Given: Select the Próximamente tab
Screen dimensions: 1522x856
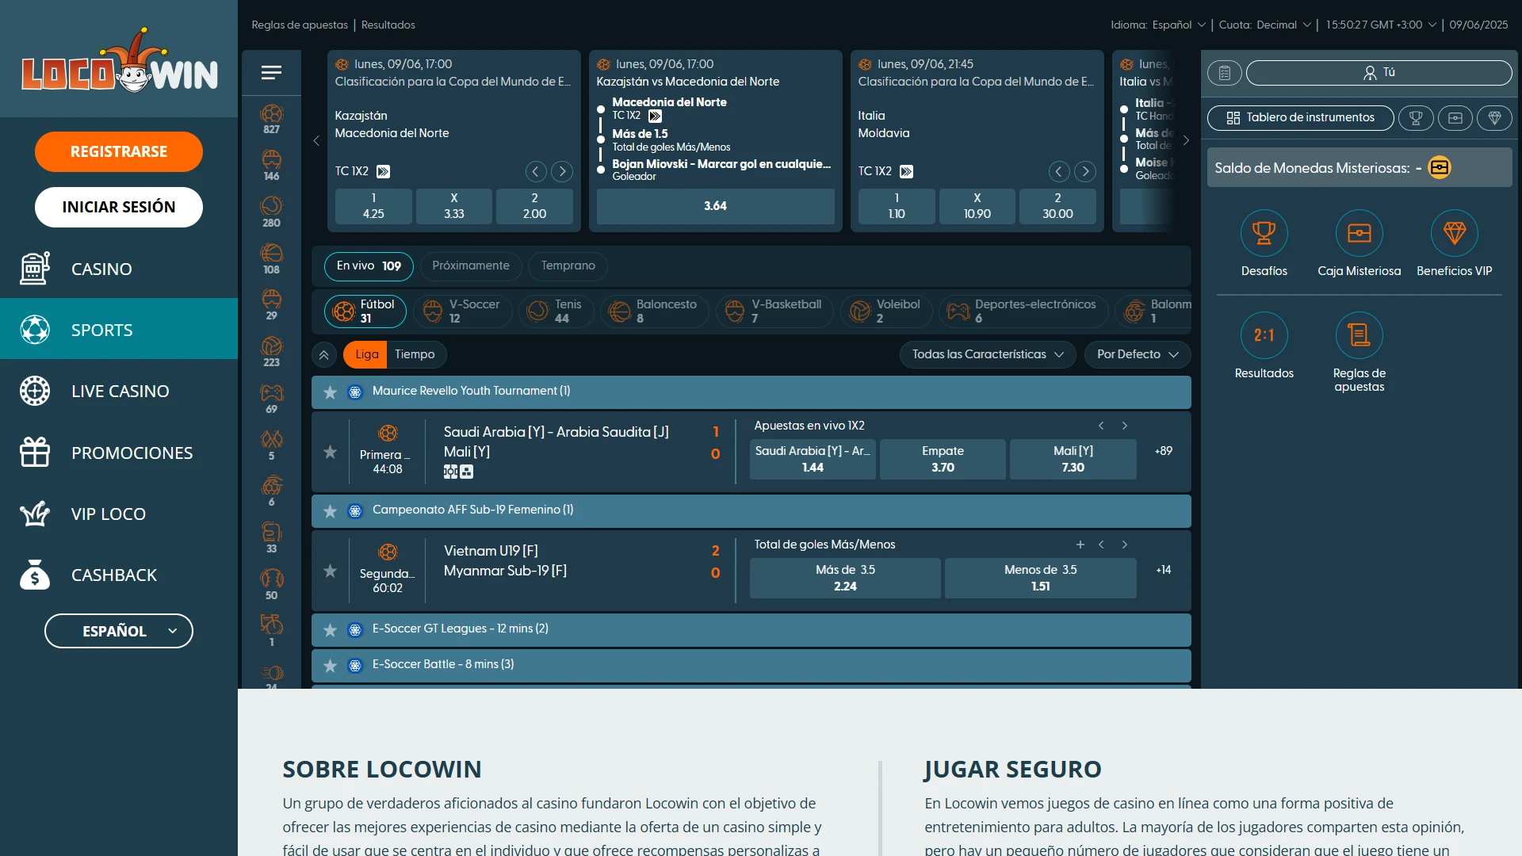Looking at the screenshot, I should coord(471,266).
